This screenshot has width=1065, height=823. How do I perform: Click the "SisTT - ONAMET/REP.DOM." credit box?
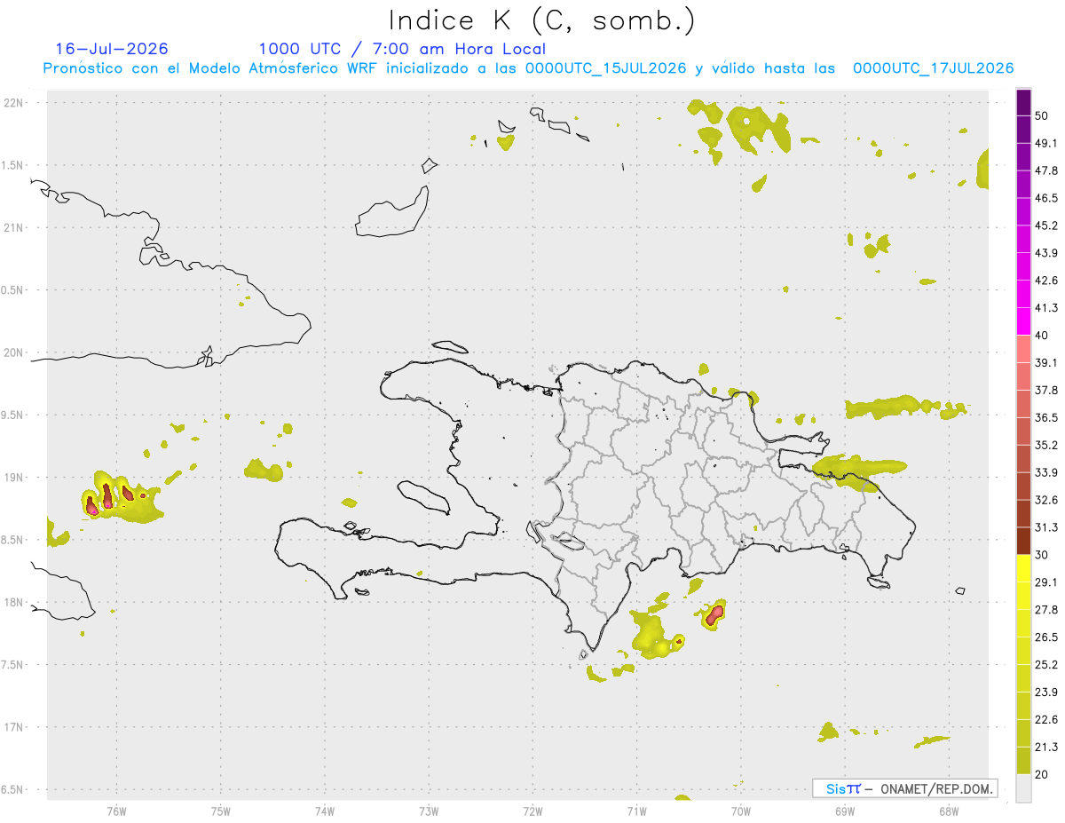coord(905,788)
